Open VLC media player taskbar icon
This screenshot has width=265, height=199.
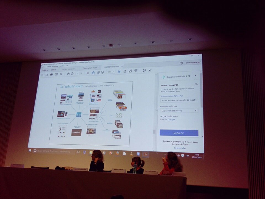click(131, 154)
